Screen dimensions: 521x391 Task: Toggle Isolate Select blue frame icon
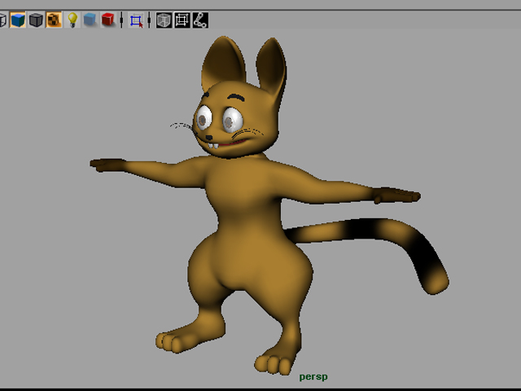point(136,20)
